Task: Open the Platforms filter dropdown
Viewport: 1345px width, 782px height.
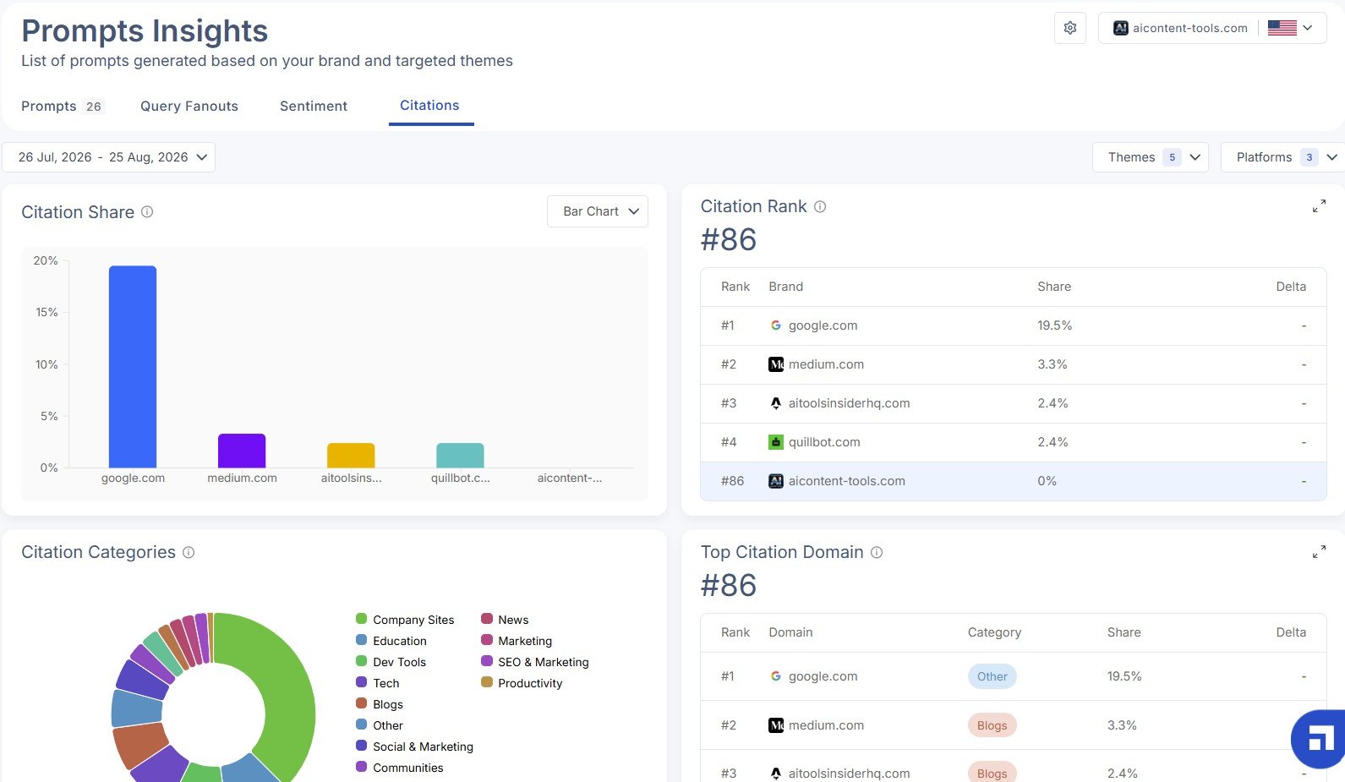Action: point(1282,157)
